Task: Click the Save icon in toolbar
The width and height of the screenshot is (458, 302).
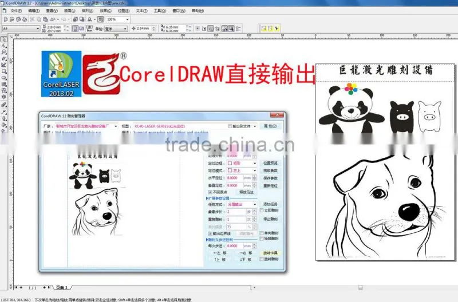Action: [x=18, y=19]
